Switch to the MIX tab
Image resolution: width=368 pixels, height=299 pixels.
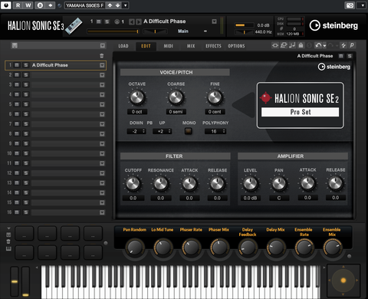click(x=191, y=46)
